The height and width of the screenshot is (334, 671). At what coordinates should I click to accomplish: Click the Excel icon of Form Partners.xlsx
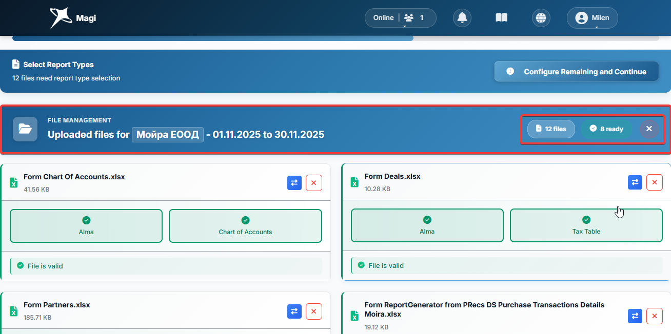point(14,311)
